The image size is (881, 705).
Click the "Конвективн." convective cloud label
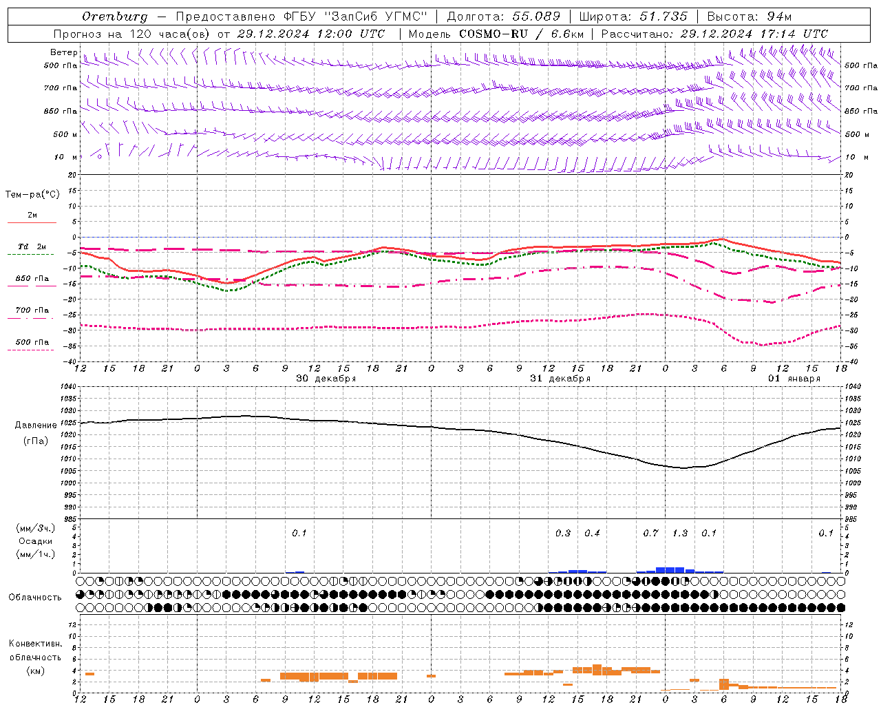click(x=36, y=644)
